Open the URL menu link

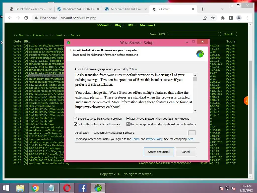131,25
